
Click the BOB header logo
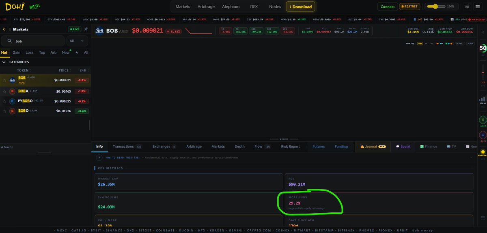tap(99, 30)
